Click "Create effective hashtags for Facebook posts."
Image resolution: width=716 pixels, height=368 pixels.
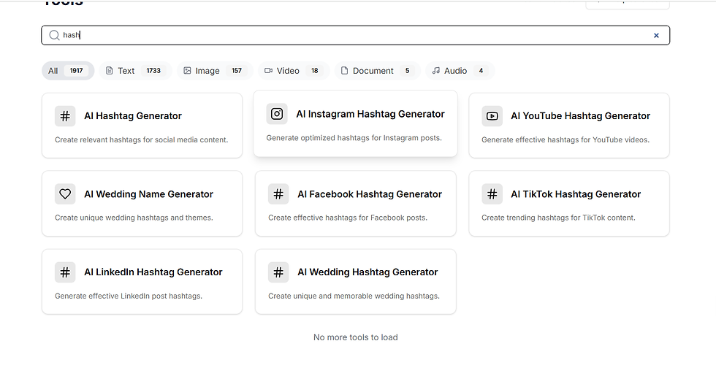348,218
